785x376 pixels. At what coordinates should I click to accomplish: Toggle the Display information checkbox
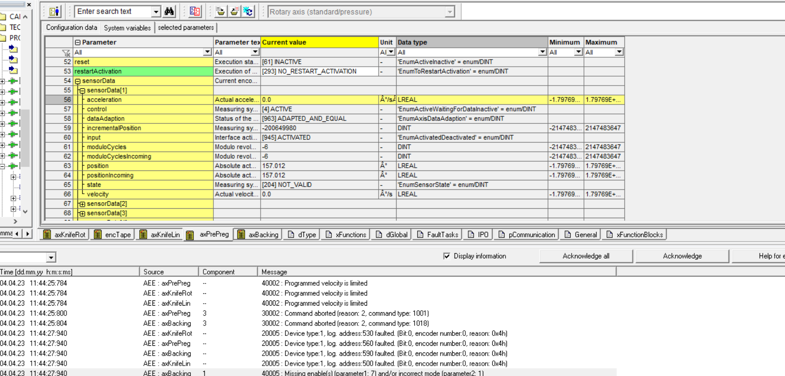click(447, 256)
